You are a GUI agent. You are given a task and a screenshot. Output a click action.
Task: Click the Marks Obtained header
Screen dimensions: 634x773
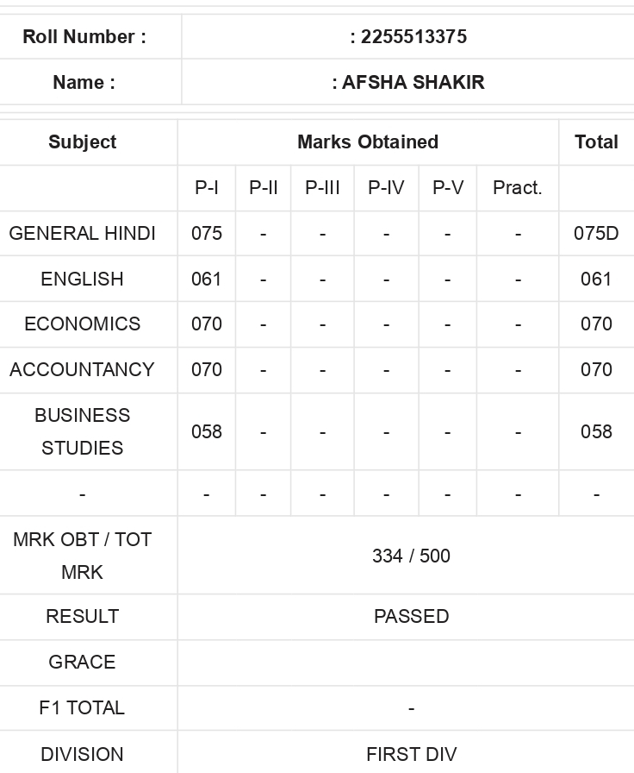(368, 142)
